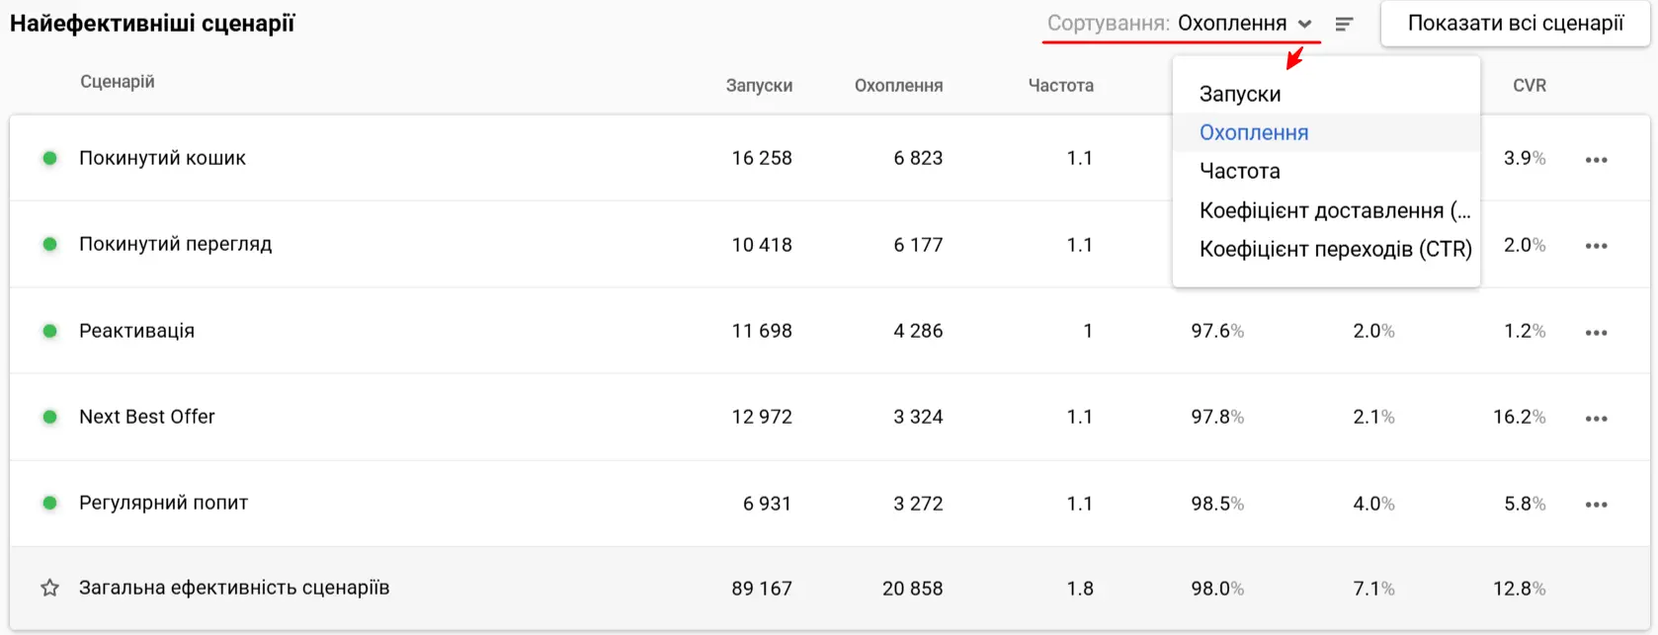Open the Покинутий кошик scenario name
The width and height of the screenshot is (1658, 635).
coord(161,158)
